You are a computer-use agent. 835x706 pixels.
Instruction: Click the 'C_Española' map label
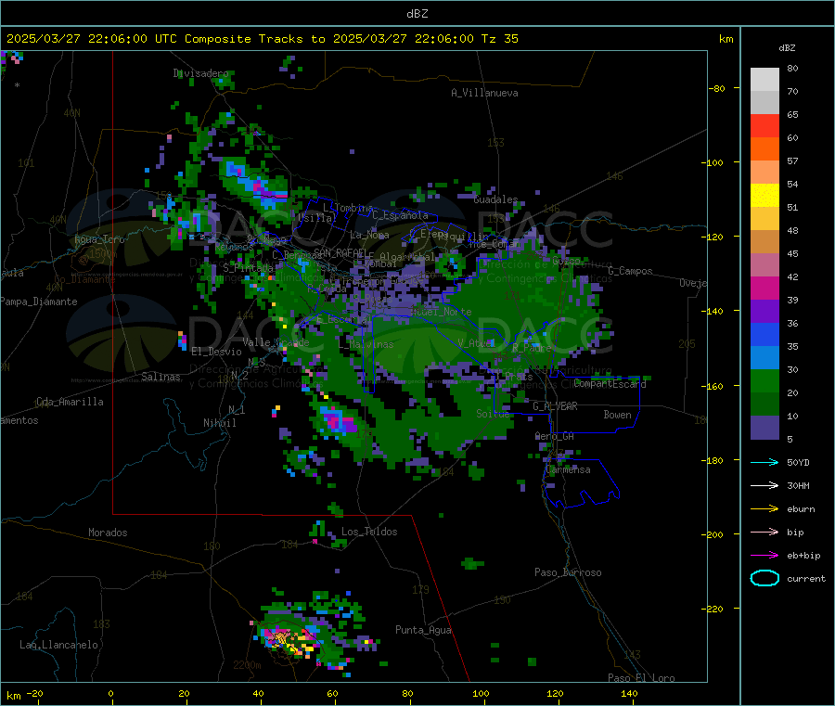[400, 215]
